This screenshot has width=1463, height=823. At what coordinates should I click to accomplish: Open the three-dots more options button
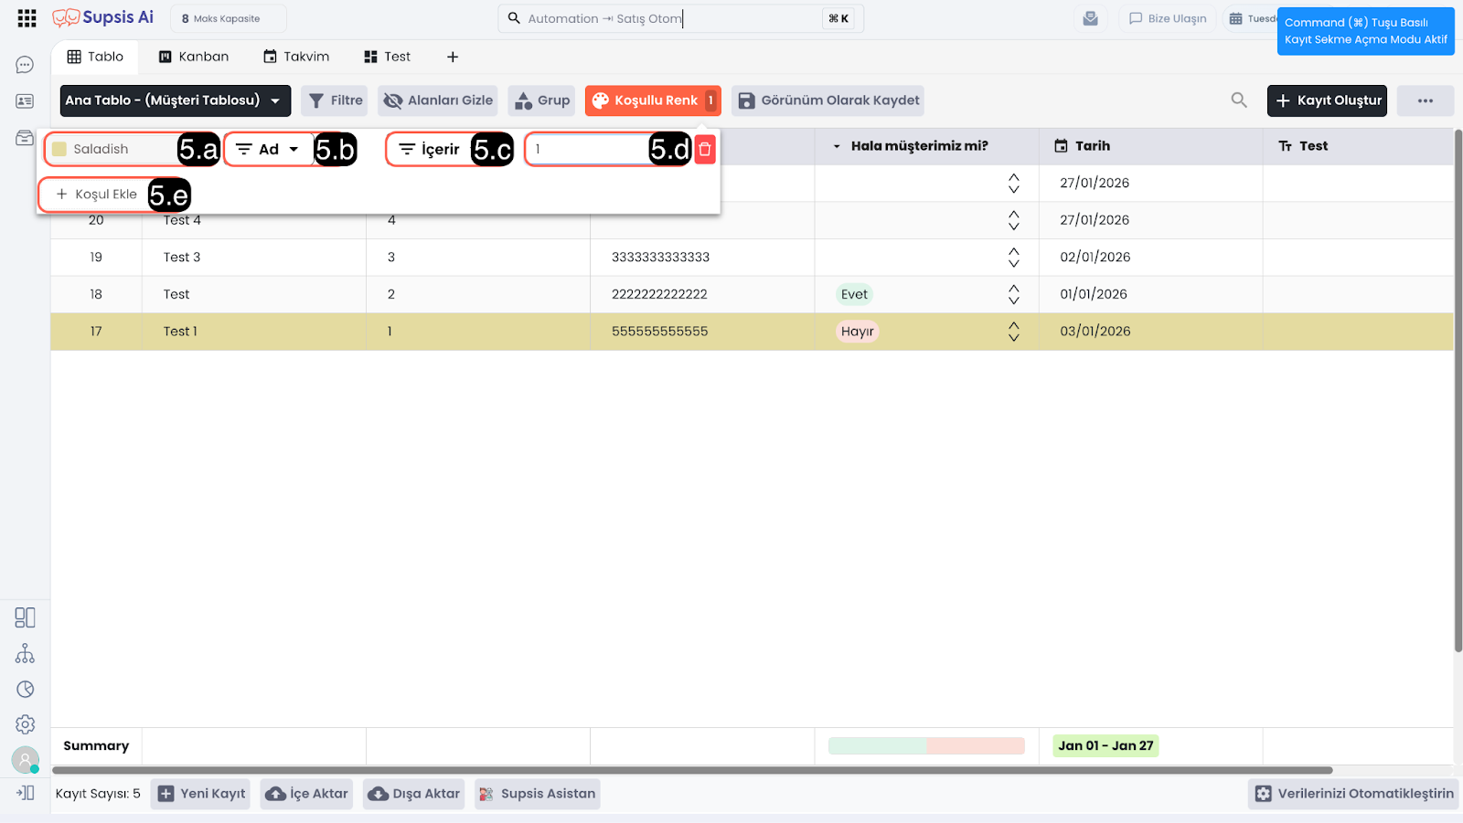tap(1425, 100)
